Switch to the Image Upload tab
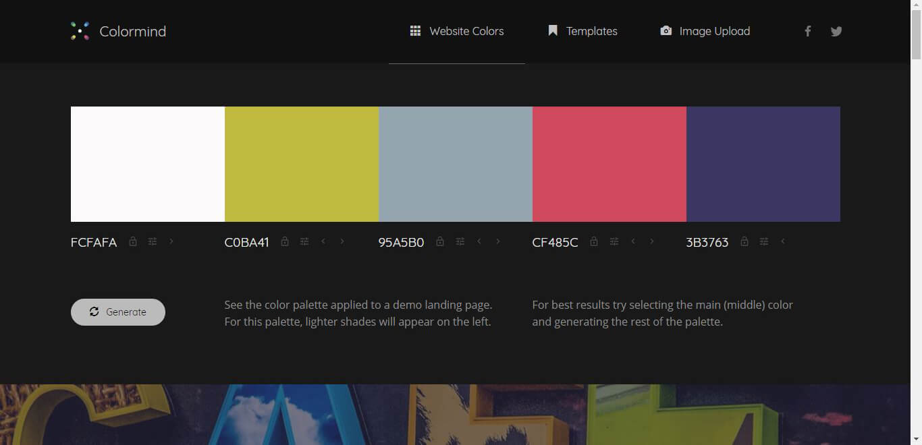 click(705, 31)
